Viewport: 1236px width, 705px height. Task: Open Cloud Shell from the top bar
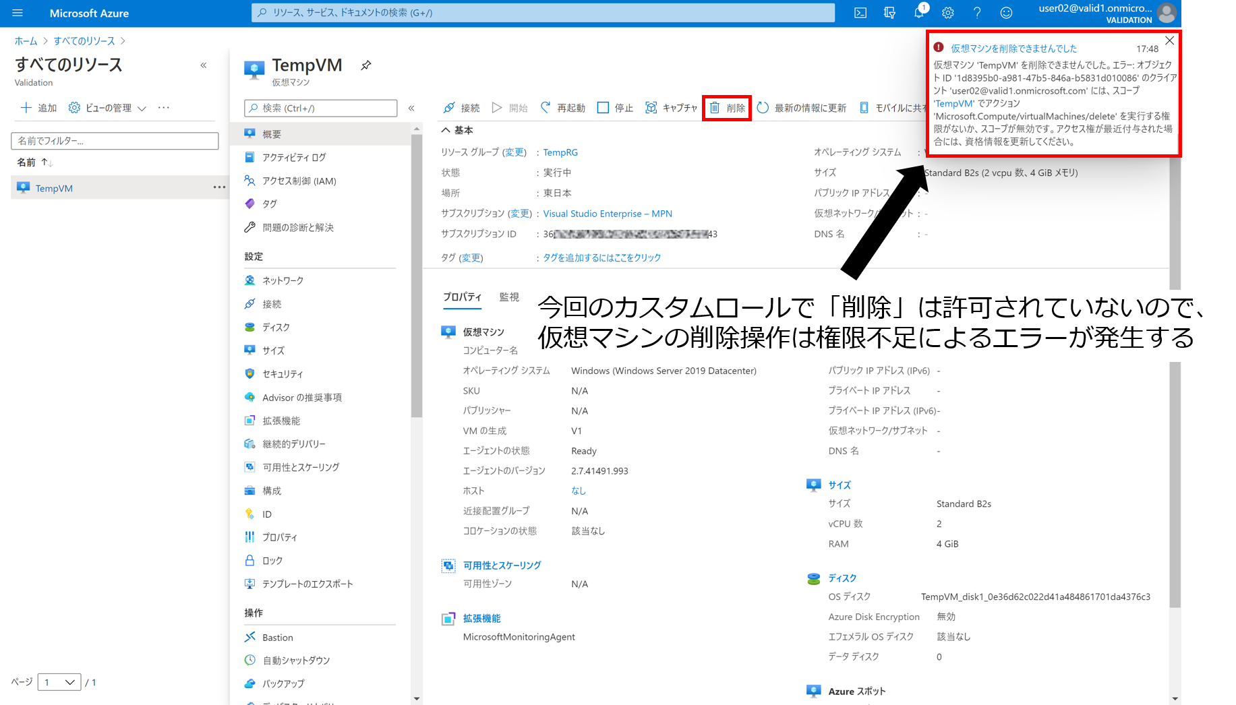click(x=860, y=13)
